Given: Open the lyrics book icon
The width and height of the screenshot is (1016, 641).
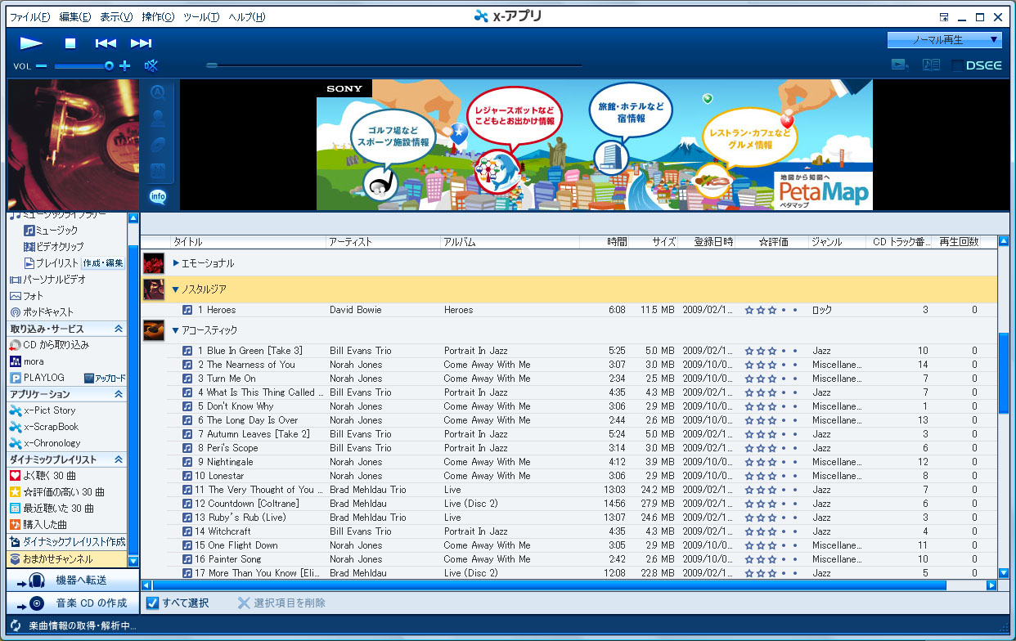Looking at the screenshot, I should (x=931, y=65).
